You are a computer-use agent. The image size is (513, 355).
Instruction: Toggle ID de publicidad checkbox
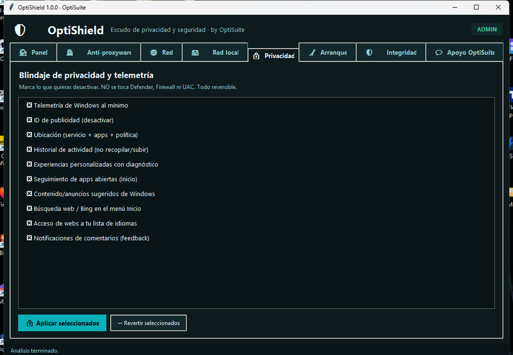29,120
